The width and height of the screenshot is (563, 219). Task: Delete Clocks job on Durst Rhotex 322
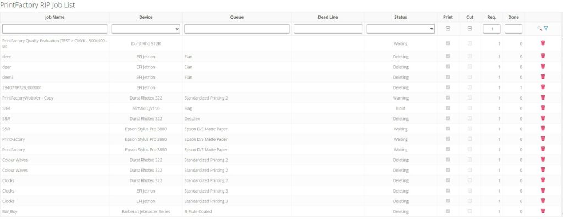coord(543,180)
